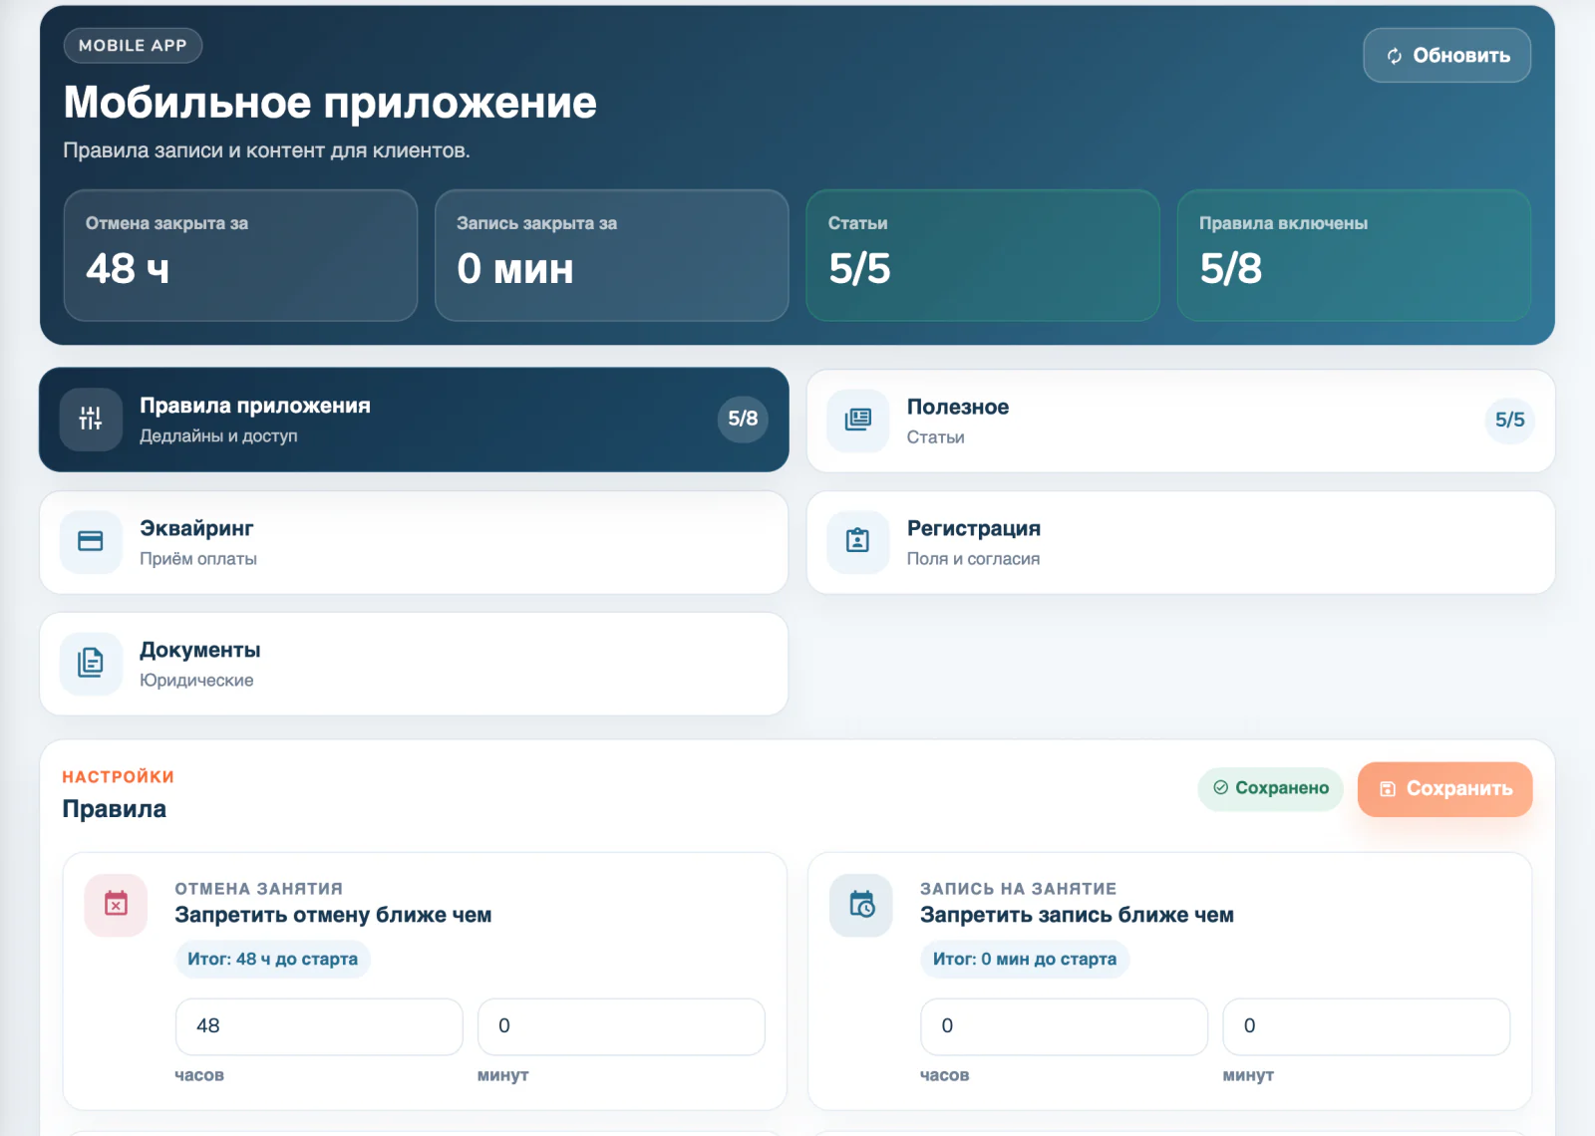Open the Документы section

pos(414,664)
